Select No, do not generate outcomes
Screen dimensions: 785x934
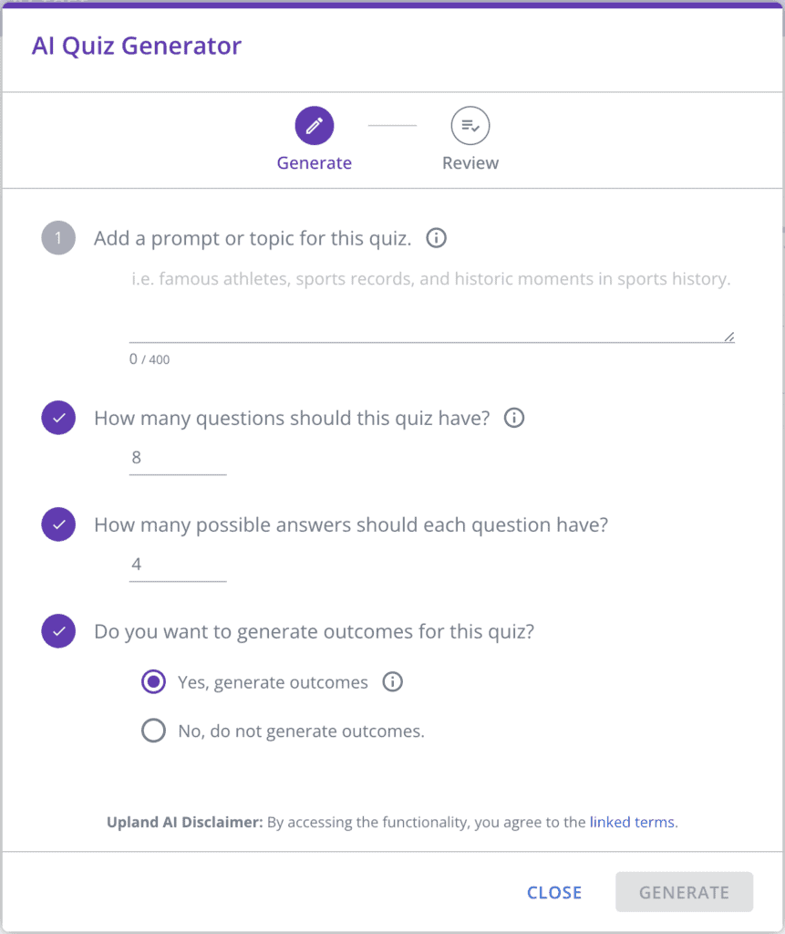tap(153, 731)
